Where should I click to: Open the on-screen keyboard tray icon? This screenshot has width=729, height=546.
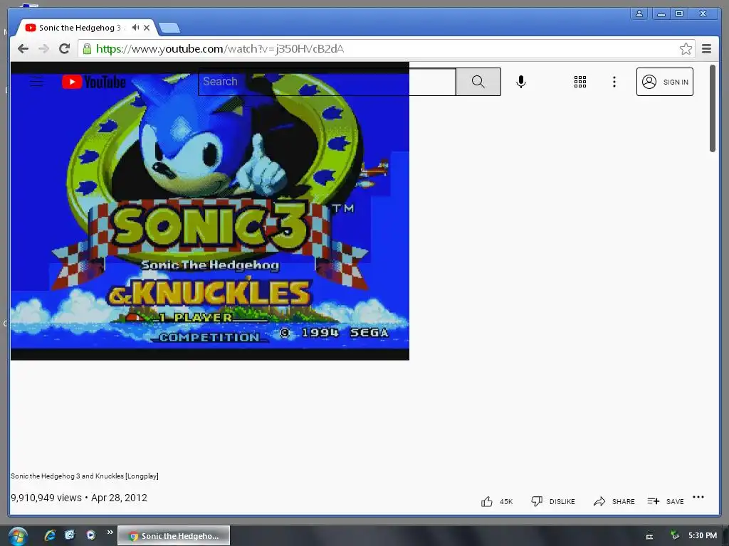[x=649, y=536]
